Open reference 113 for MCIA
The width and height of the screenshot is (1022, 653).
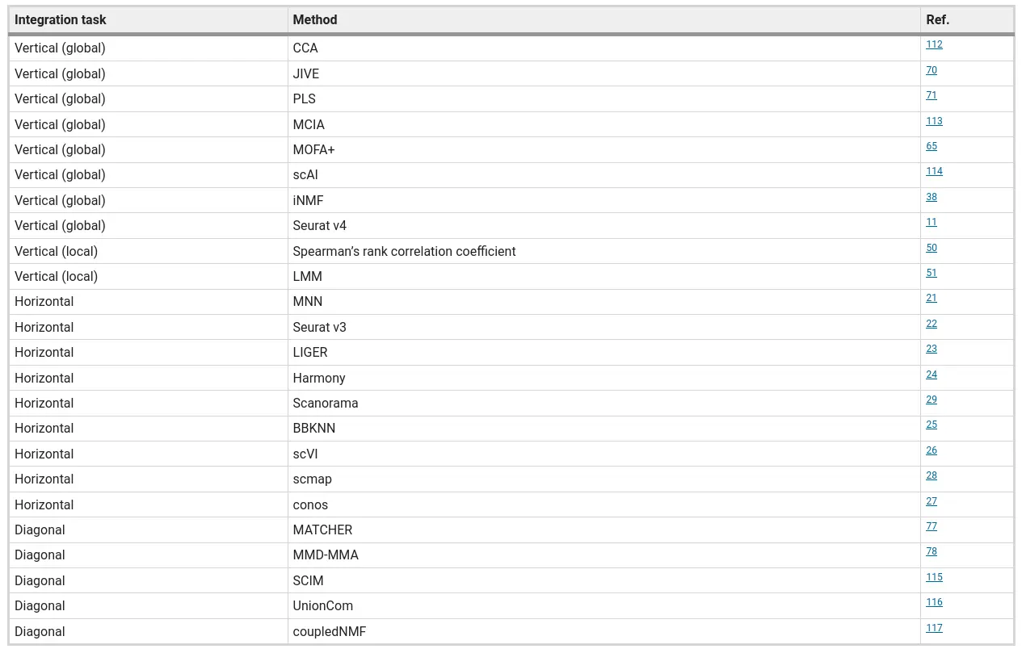point(934,121)
